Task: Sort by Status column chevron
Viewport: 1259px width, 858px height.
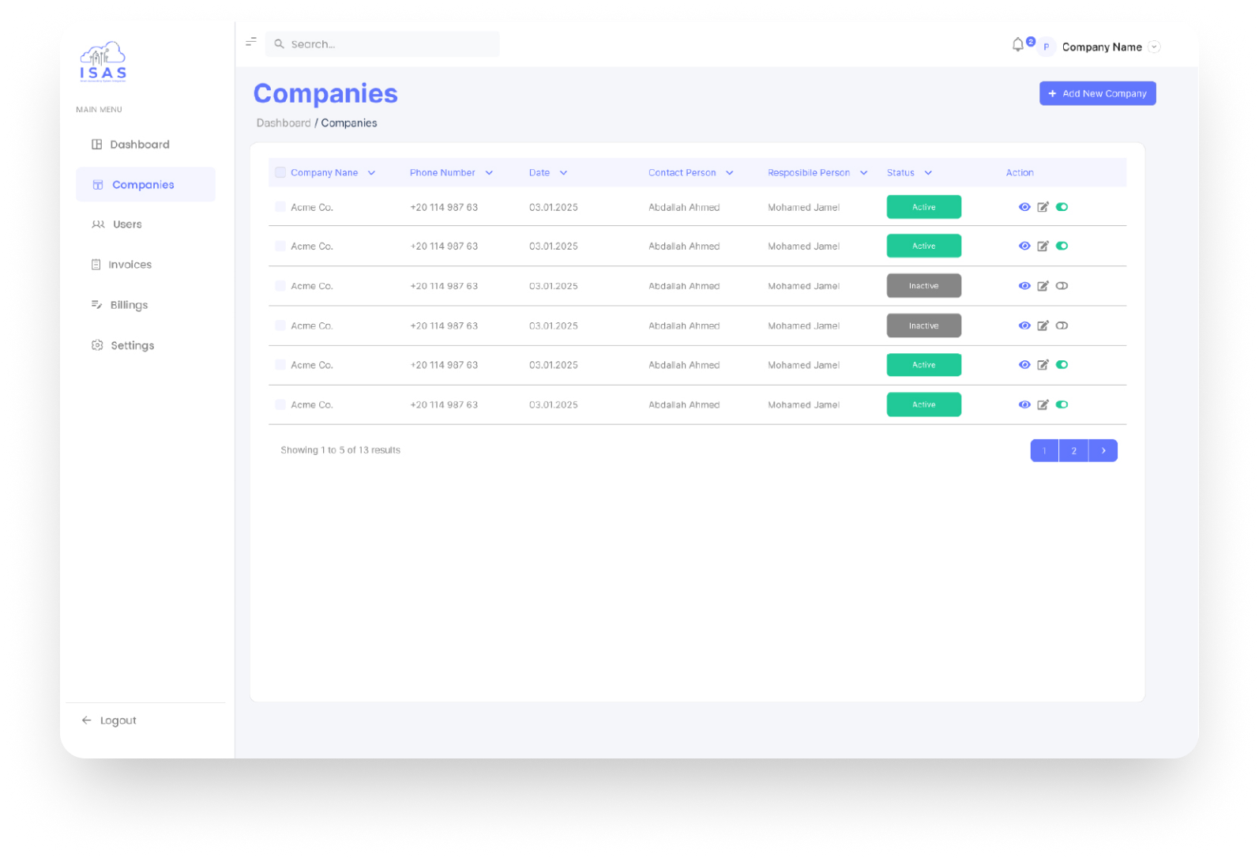Action: tap(928, 173)
